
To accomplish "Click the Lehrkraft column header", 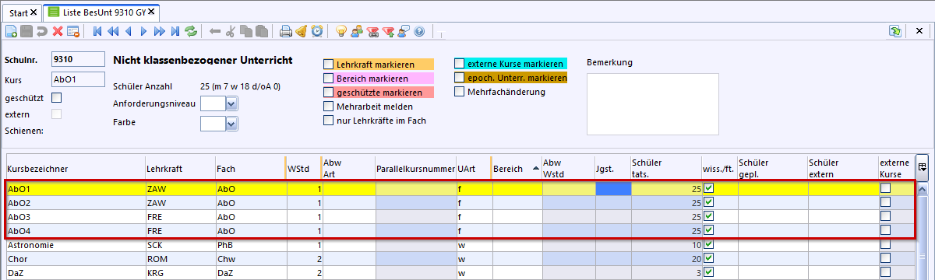I will coord(180,167).
